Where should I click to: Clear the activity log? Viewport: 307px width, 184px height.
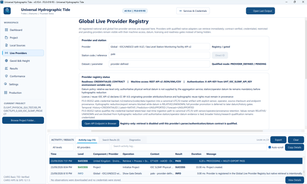coord(296,140)
